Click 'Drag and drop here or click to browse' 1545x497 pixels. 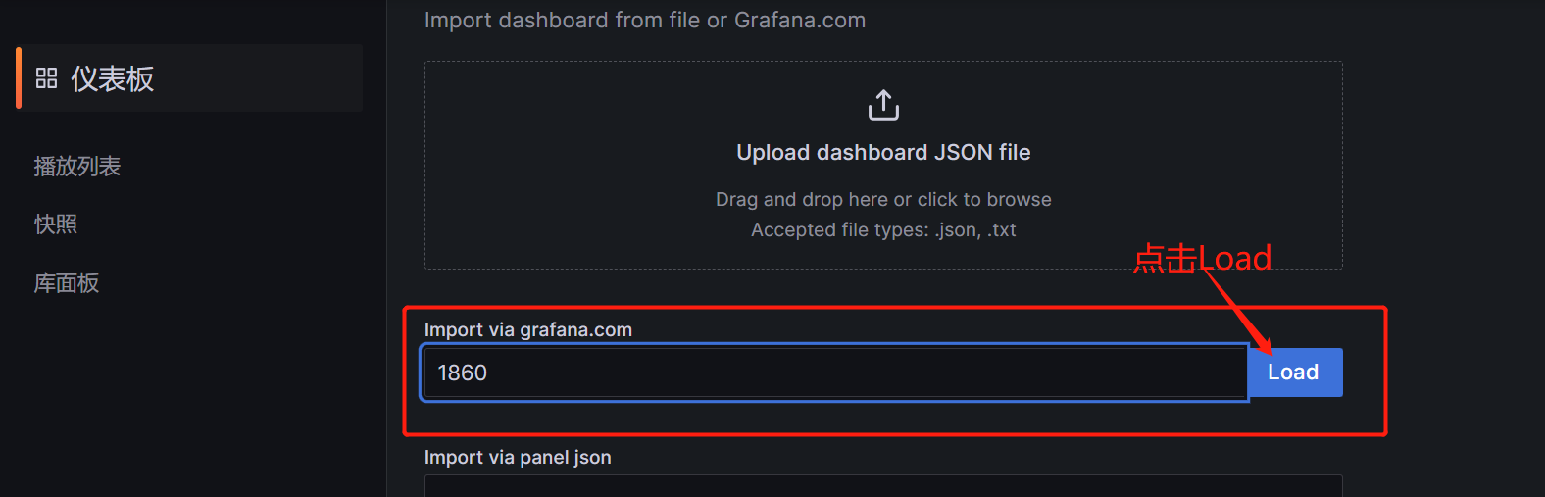click(x=883, y=200)
